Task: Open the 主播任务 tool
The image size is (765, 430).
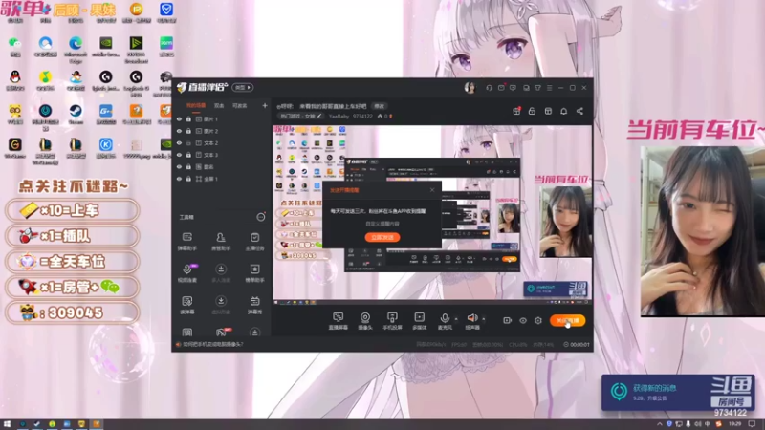Action: click(254, 242)
